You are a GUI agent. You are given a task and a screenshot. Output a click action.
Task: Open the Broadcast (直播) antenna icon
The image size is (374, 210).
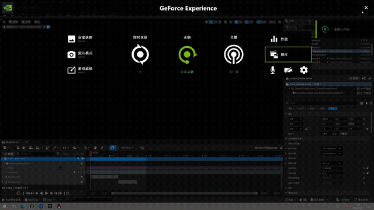pyautogui.click(x=234, y=54)
